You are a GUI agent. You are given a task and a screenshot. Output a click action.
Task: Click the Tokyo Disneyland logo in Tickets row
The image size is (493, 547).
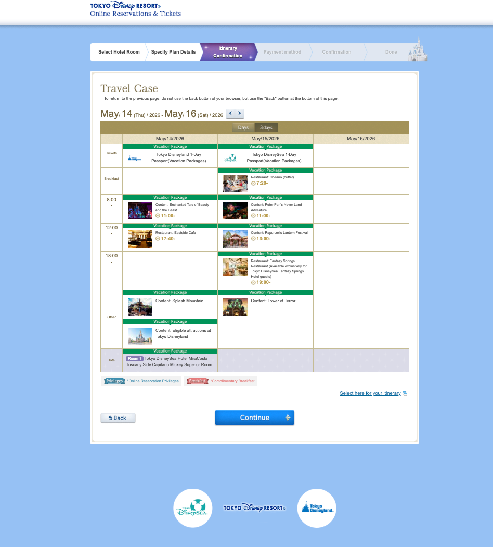[x=134, y=159]
